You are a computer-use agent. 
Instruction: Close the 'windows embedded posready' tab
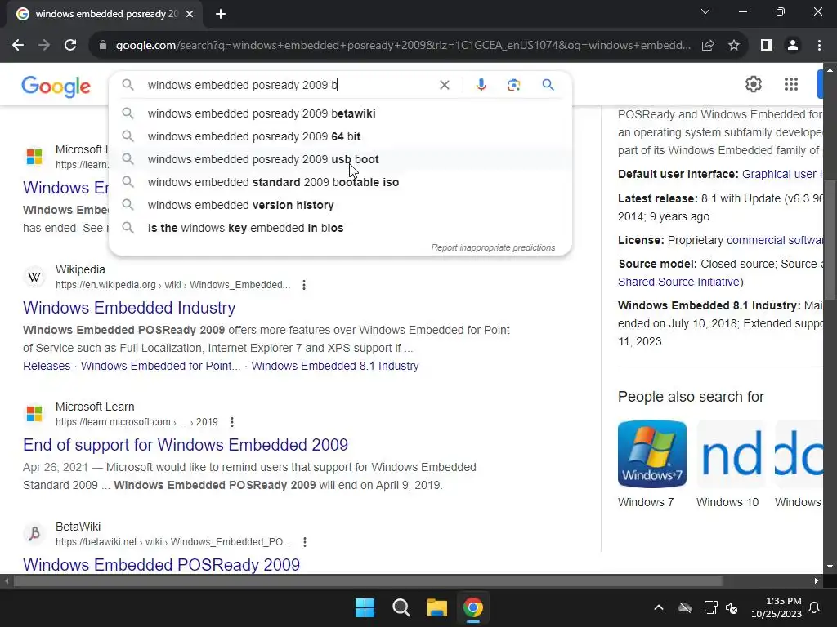pyautogui.click(x=190, y=14)
